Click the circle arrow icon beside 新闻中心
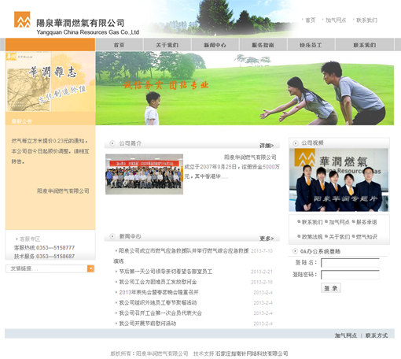This screenshot has width=401, height=359. click(x=112, y=236)
